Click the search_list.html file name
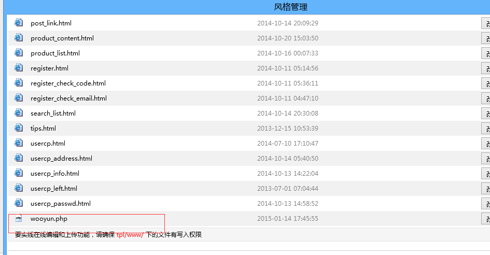 (53, 113)
